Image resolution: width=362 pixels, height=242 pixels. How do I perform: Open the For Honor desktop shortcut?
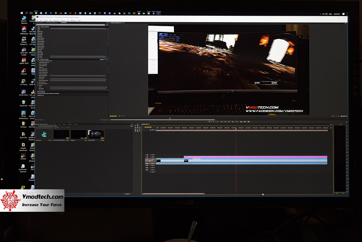[23, 82]
